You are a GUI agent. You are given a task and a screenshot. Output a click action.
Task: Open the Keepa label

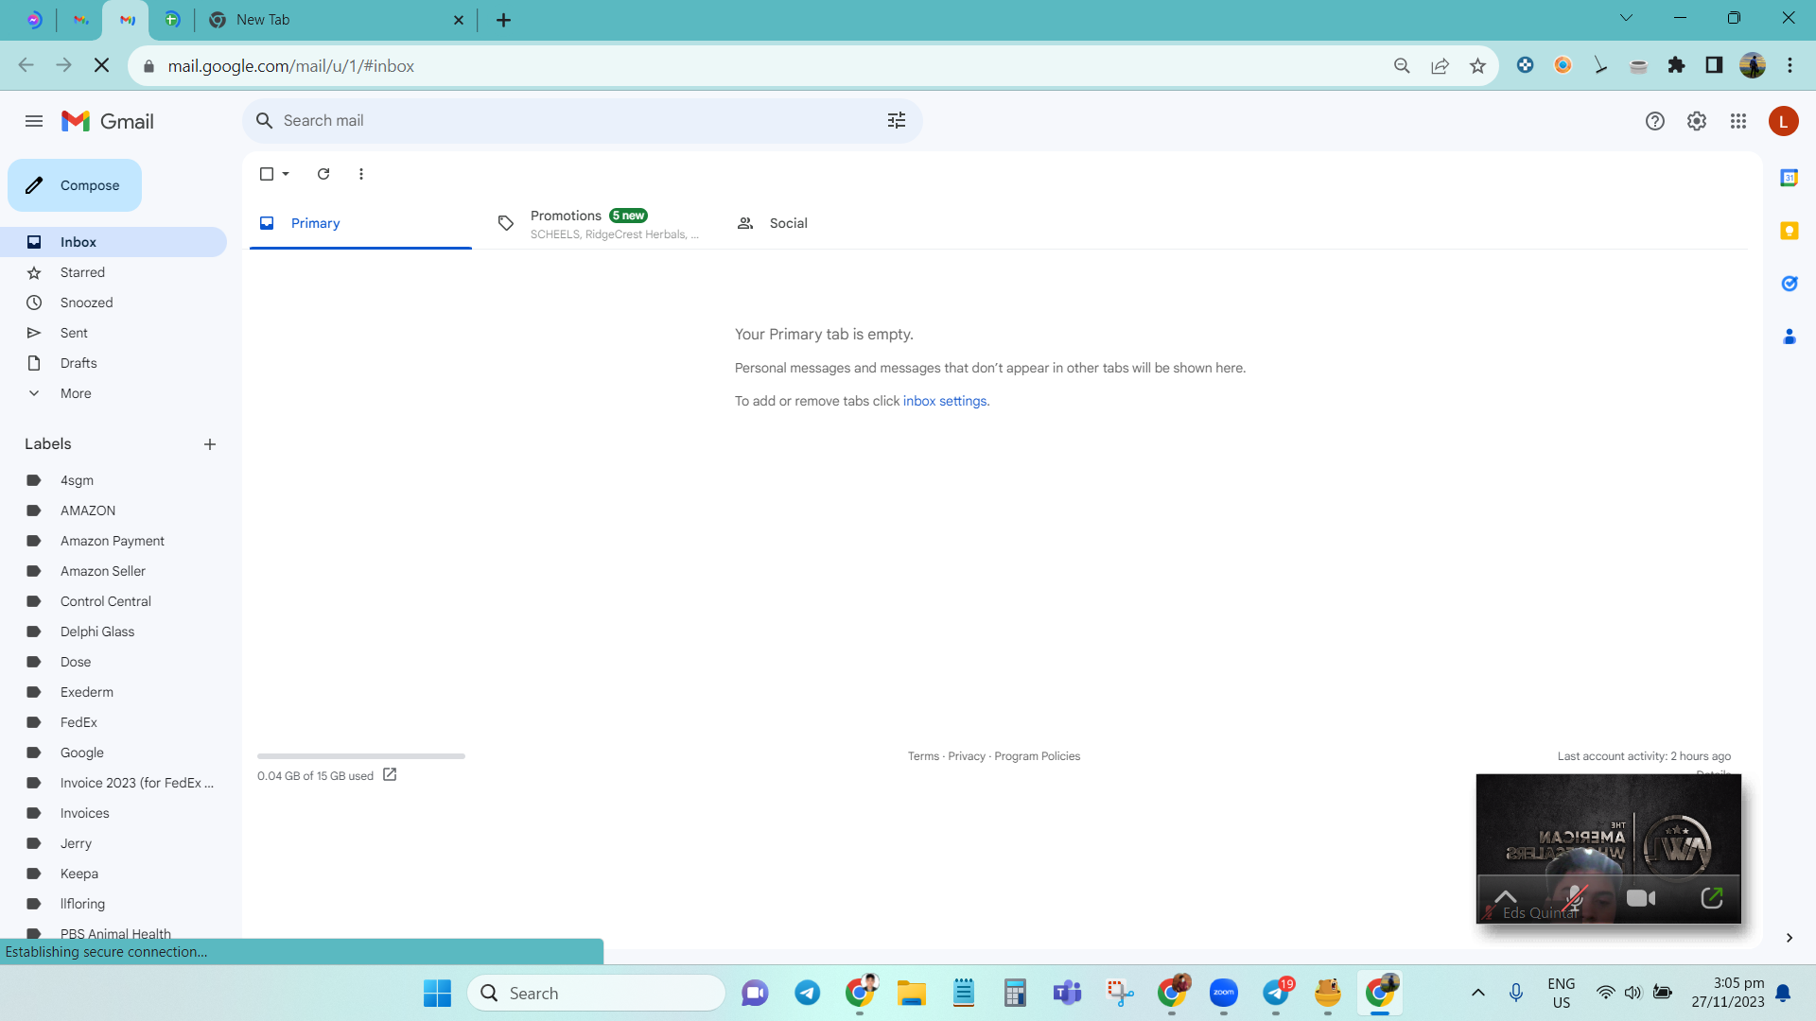point(113,874)
